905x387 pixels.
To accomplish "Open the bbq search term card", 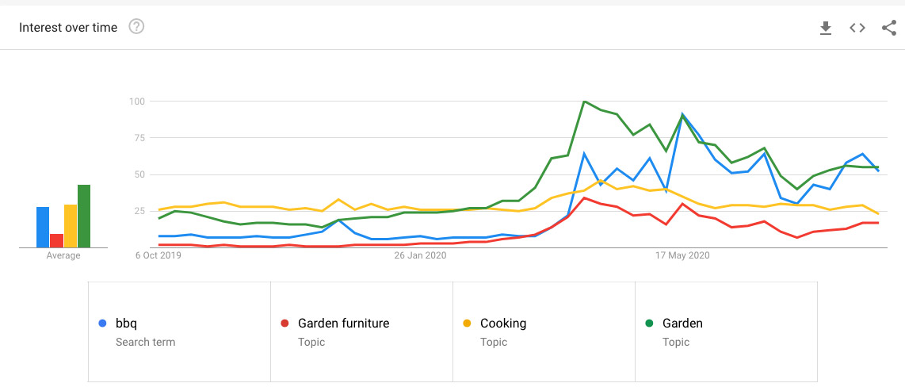I will pyautogui.click(x=180, y=332).
